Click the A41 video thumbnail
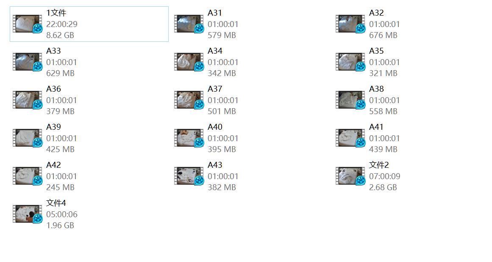The width and height of the screenshot is (492, 262). tap(350, 138)
